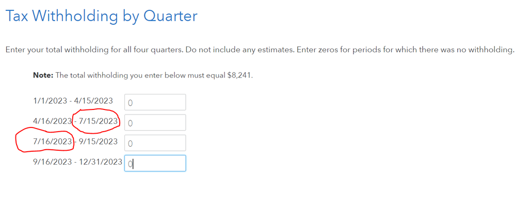This screenshot has width=515, height=207.
Task: Click the 9/15/2023 end date text
Action: point(98,141)
